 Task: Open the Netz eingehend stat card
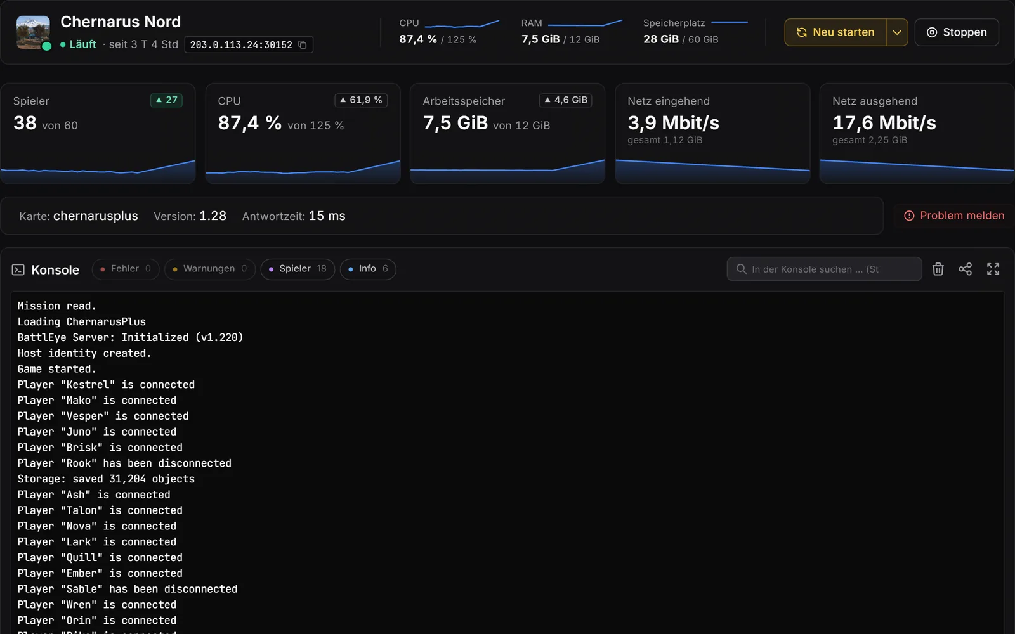(712, 134)
